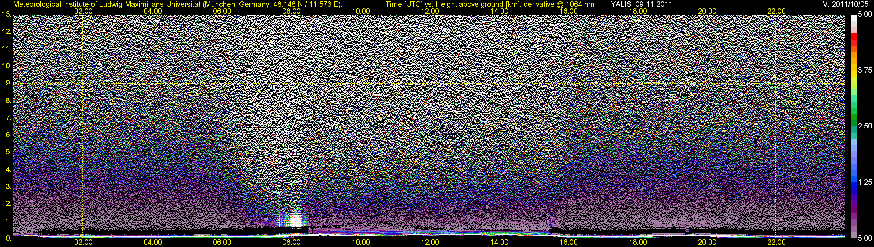Click the 14:00 label on the top time axis
This screenshot has width=874, height=247.
click(499, 11)
